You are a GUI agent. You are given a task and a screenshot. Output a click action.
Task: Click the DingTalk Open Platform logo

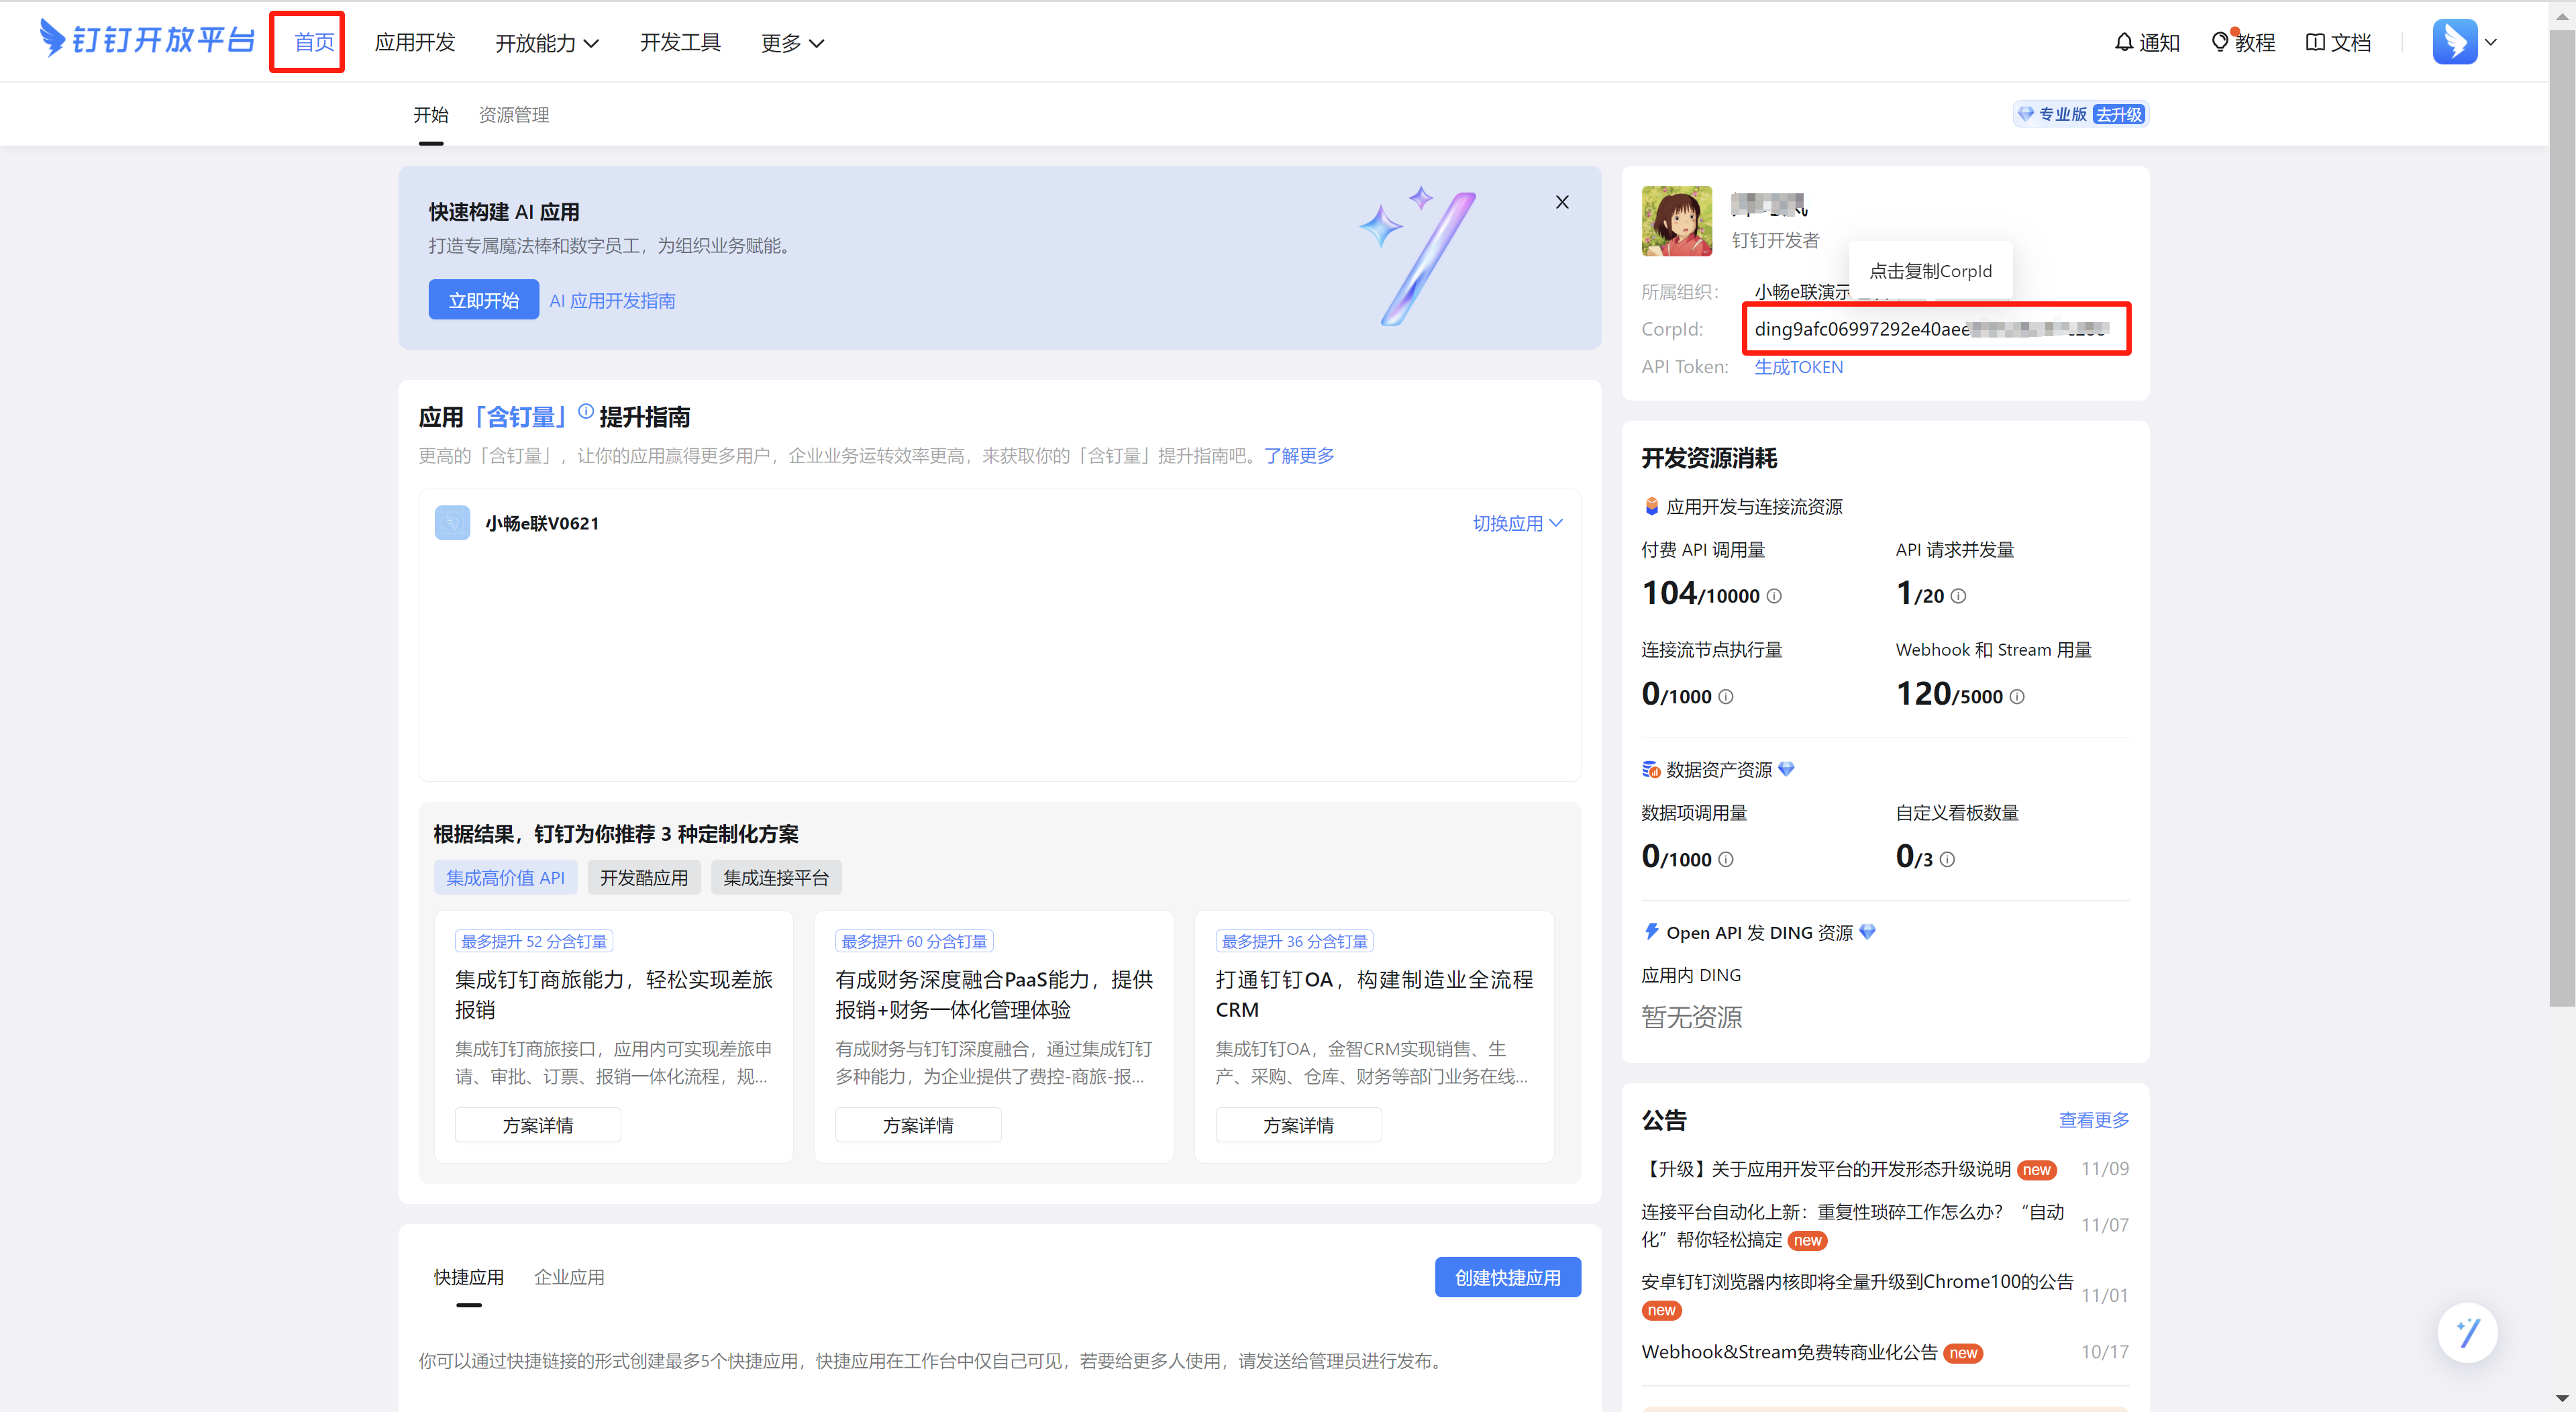click(x=146, y=40)
